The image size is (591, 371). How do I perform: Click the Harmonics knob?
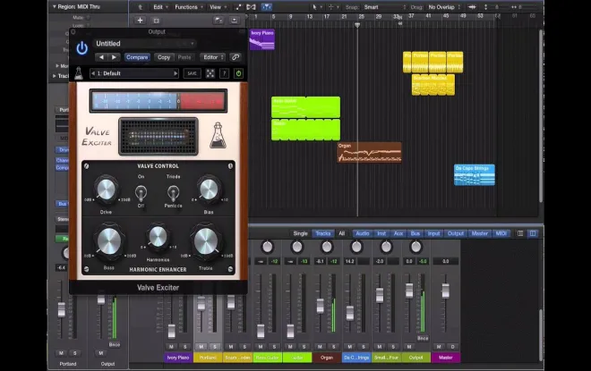(x=158, y=238)
